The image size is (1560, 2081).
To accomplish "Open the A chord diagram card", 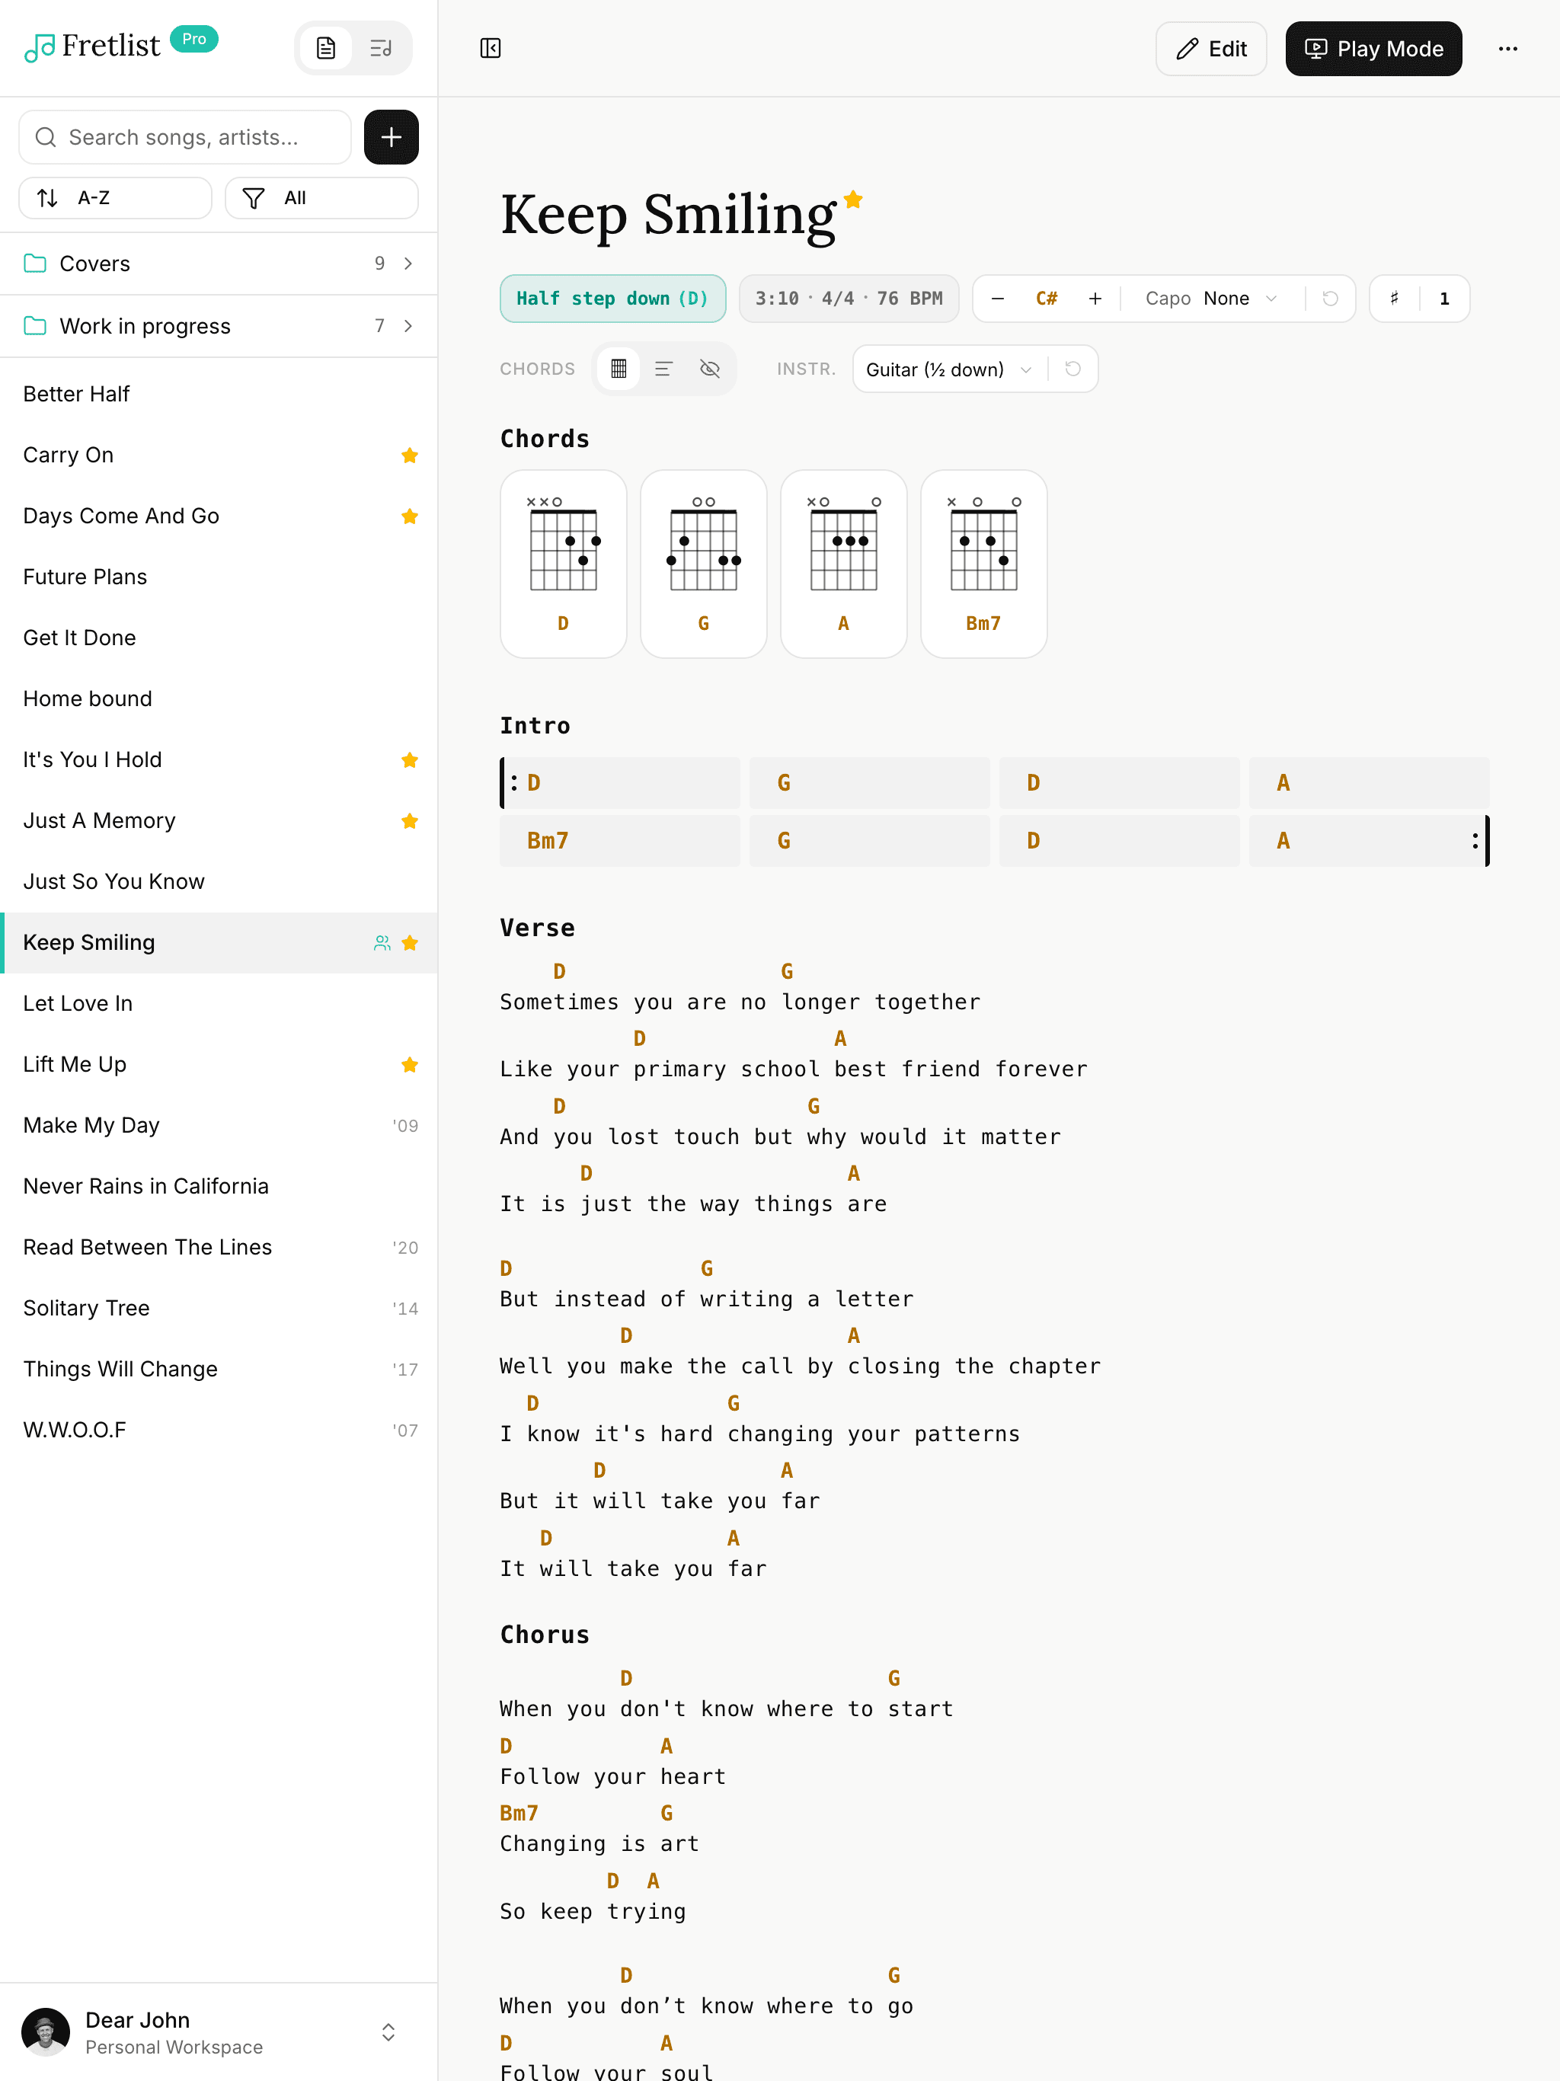I will (843, 564).
